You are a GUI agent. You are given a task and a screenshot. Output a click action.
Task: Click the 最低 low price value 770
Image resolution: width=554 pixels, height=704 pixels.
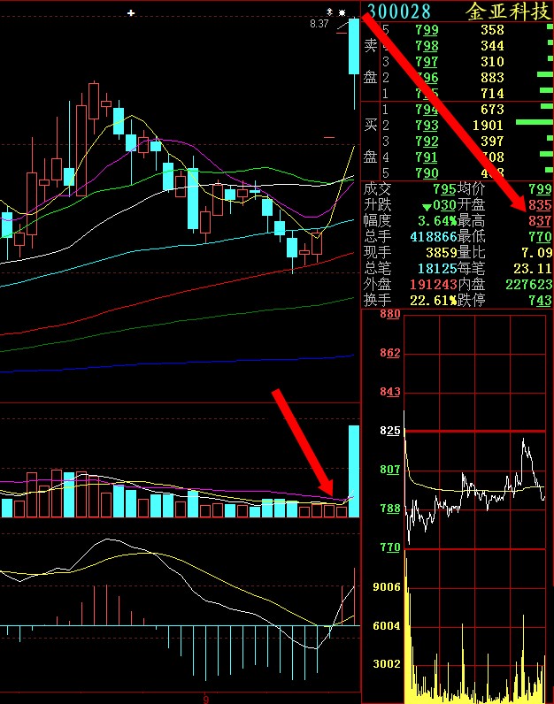pyautogui.click(x=539, y=237)
